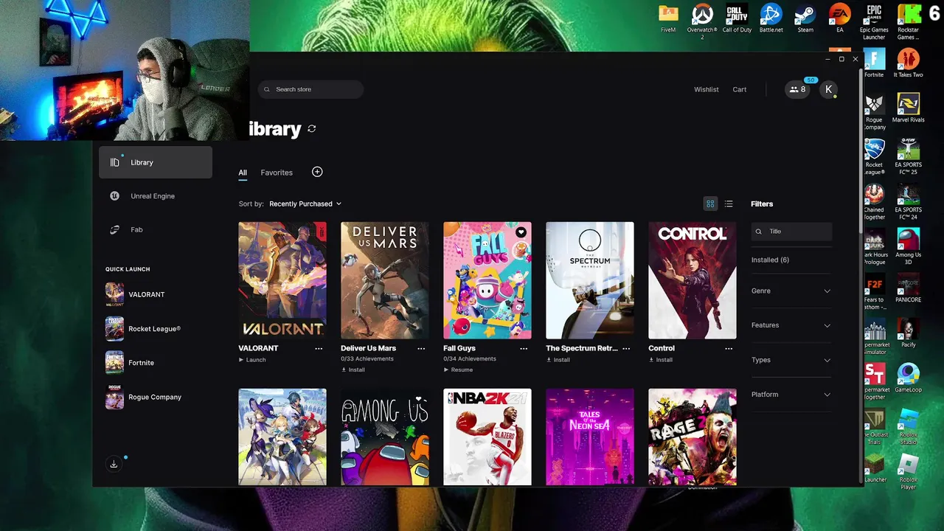Quick launch Rocket League

pos(156,329)
